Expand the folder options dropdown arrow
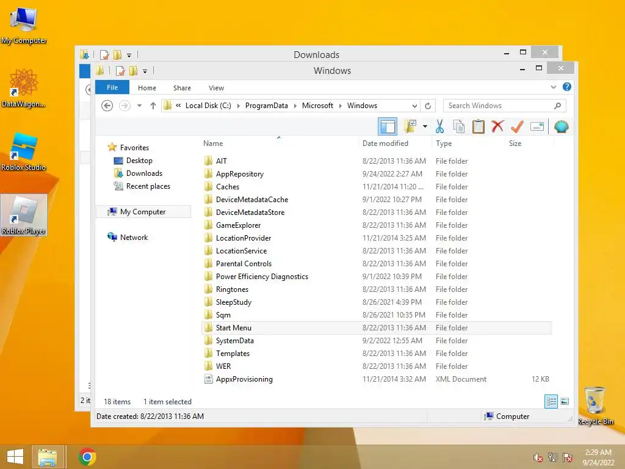The height and width of the screenshot is (469, 625). pos(425,127)
